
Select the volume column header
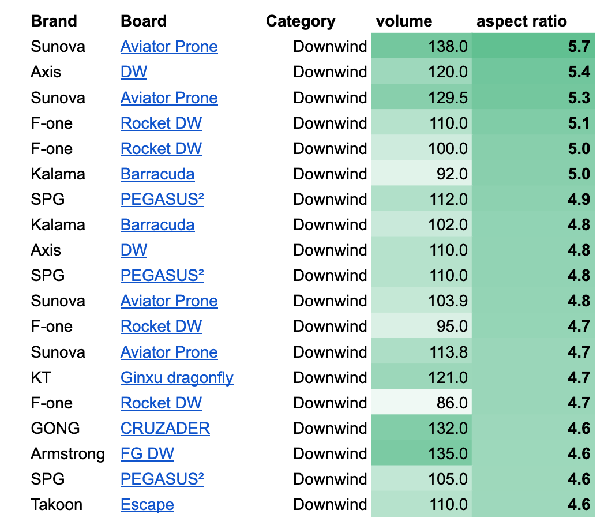click(x=404, y=21)
